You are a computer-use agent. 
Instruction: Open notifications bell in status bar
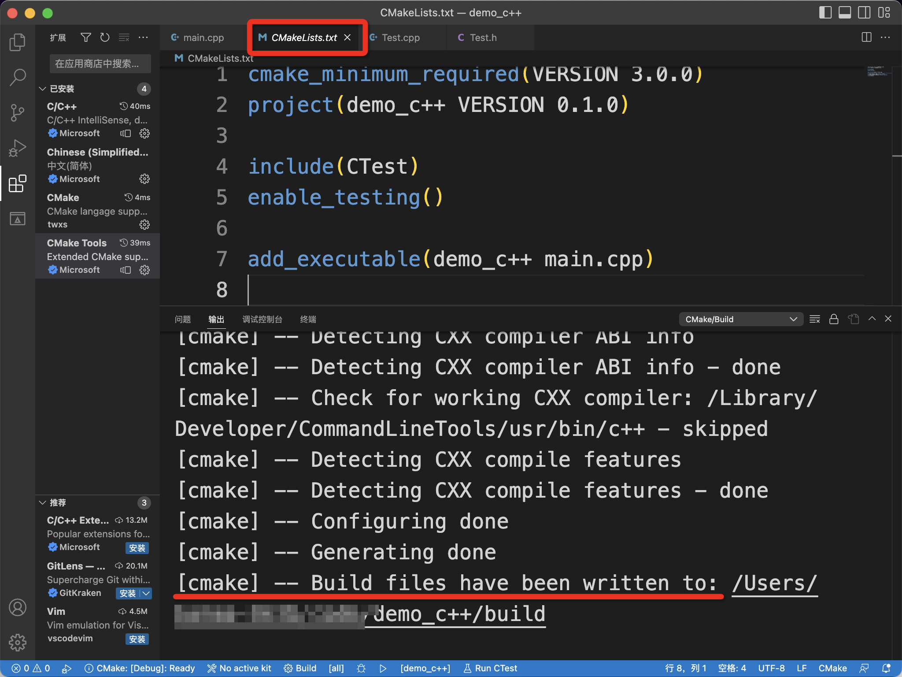(886, 668)
